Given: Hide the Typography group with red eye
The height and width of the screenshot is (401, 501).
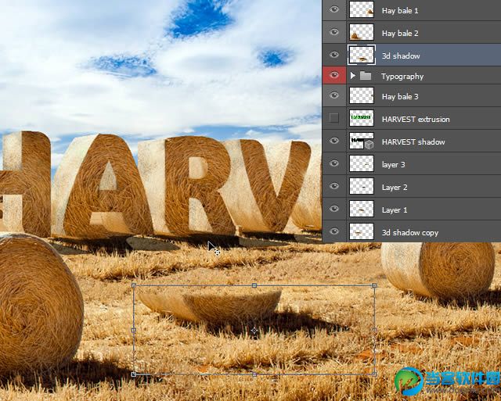Looking at the screenshot, I should tap(334, 75).
